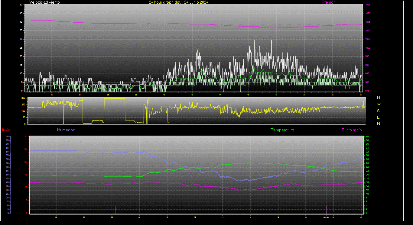Select the "12" hour label under the lower chart
The height and width of the screenshot is (225, 413).
coord(195,217)
